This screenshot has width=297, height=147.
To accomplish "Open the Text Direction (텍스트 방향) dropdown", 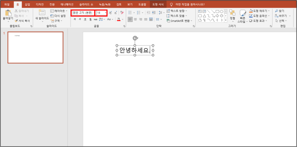I will click(x=177, y=11).
